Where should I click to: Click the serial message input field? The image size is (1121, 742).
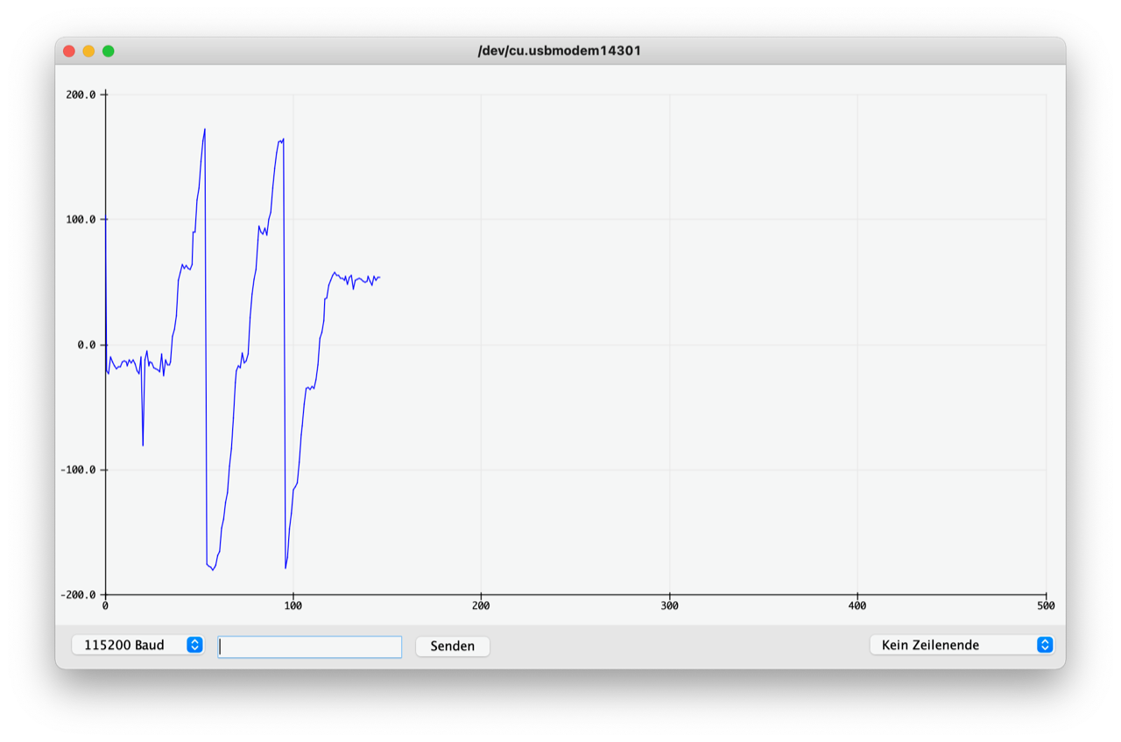pyautogui.click(x=310, y=647)
